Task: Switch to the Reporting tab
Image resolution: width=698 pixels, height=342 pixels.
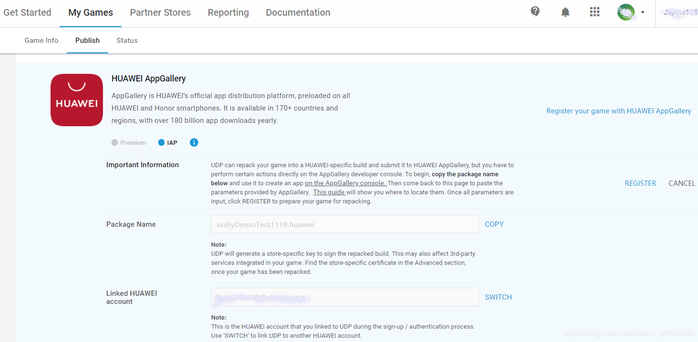Action: (x=228, y=12)
